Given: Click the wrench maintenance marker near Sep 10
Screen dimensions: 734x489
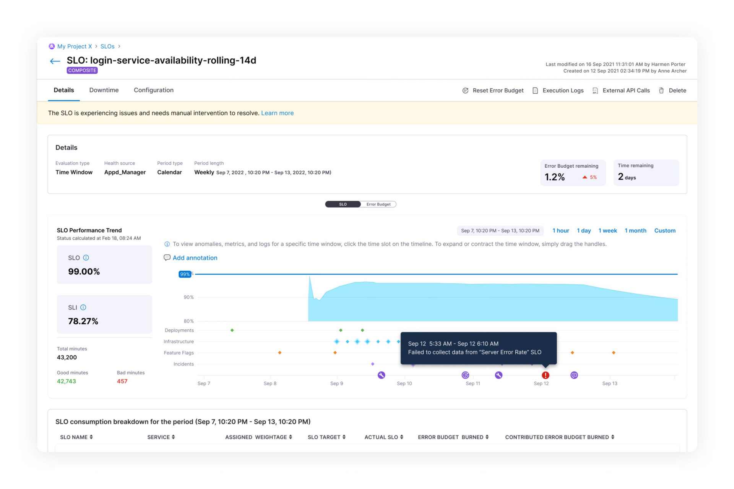Looking at the screenshot, I should 382,375.
